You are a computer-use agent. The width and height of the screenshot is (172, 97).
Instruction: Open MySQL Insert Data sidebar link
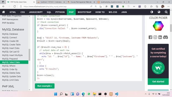tap(11, 48)
